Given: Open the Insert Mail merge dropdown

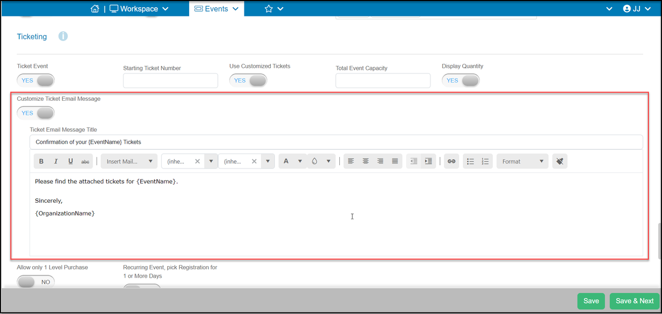Looking at the screenshot, I should click(x=129, y=161).
